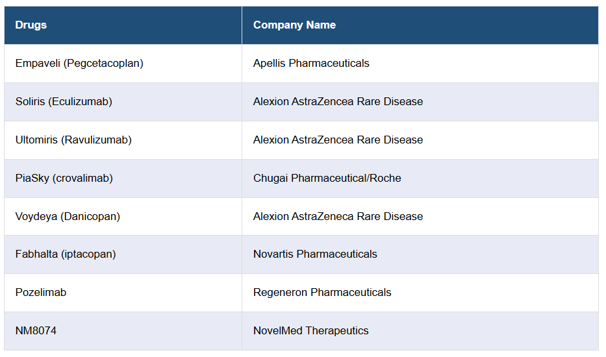Select the Pozelimab drug cell
Image resolution: width=606 pixels, height=357 pixels.
(41, 293)
